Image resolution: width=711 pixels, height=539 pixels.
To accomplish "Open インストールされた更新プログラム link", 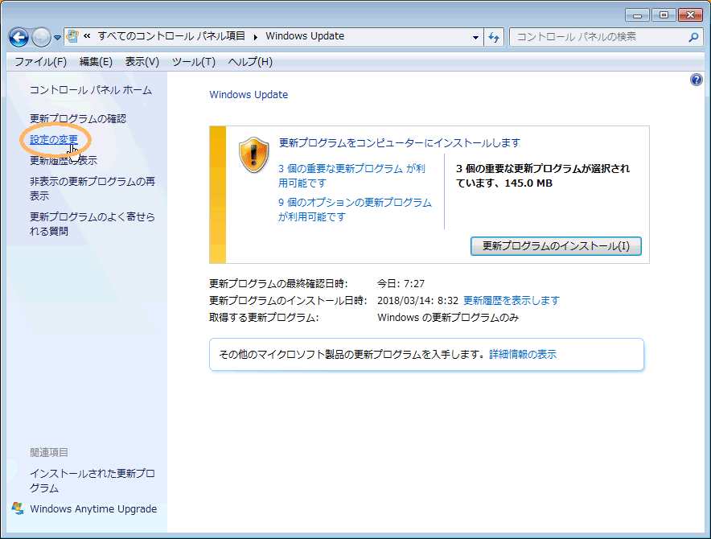I will [92, 481].
